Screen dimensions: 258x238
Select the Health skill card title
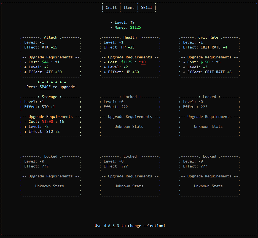[130, 37]
